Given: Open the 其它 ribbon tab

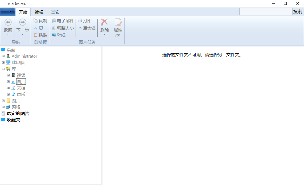Looking at the screenshot, I should [55, 12].
